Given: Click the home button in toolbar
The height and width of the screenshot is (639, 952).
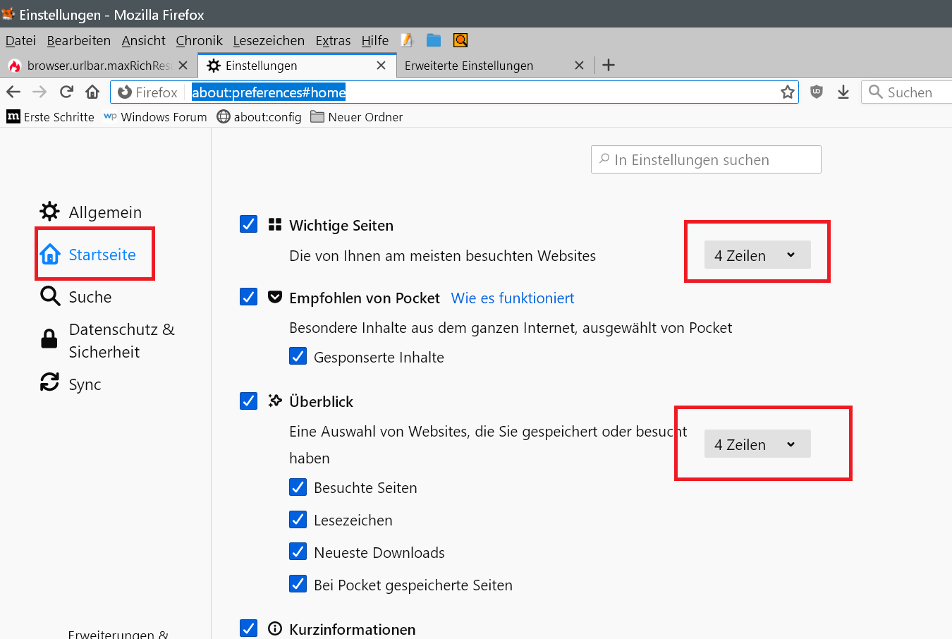Looking at the screenshot, I should 92,92.
